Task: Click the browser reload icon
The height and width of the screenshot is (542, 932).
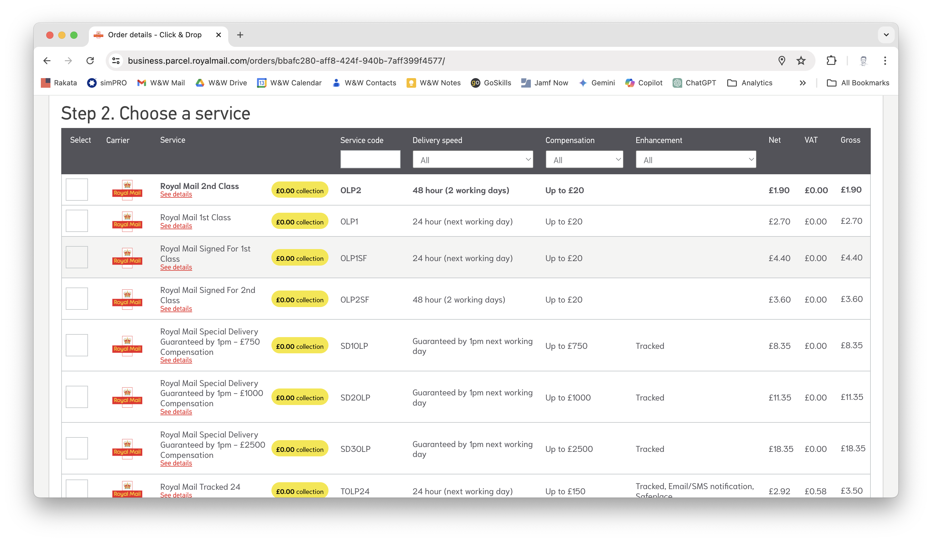Action: click(90, 61)
